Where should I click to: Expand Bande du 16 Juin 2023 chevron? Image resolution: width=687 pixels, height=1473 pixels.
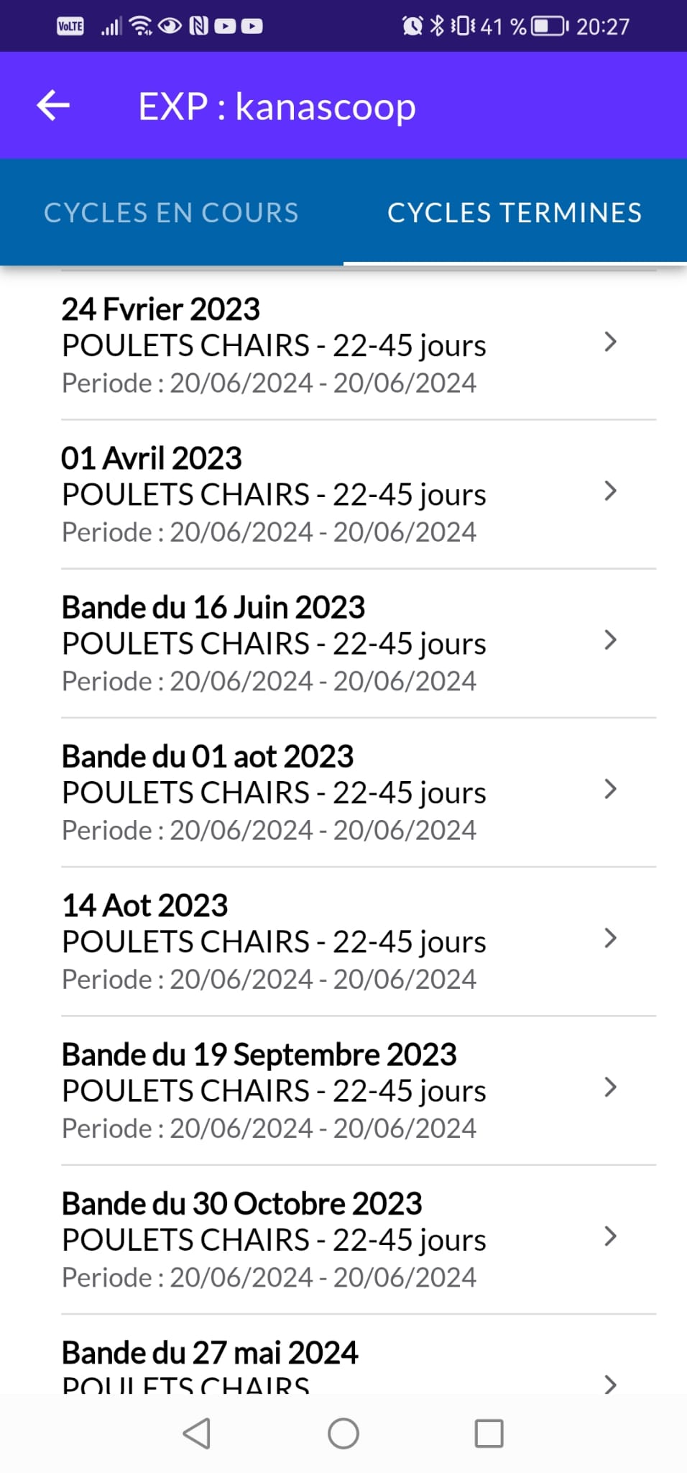click(x=610, y=640)
